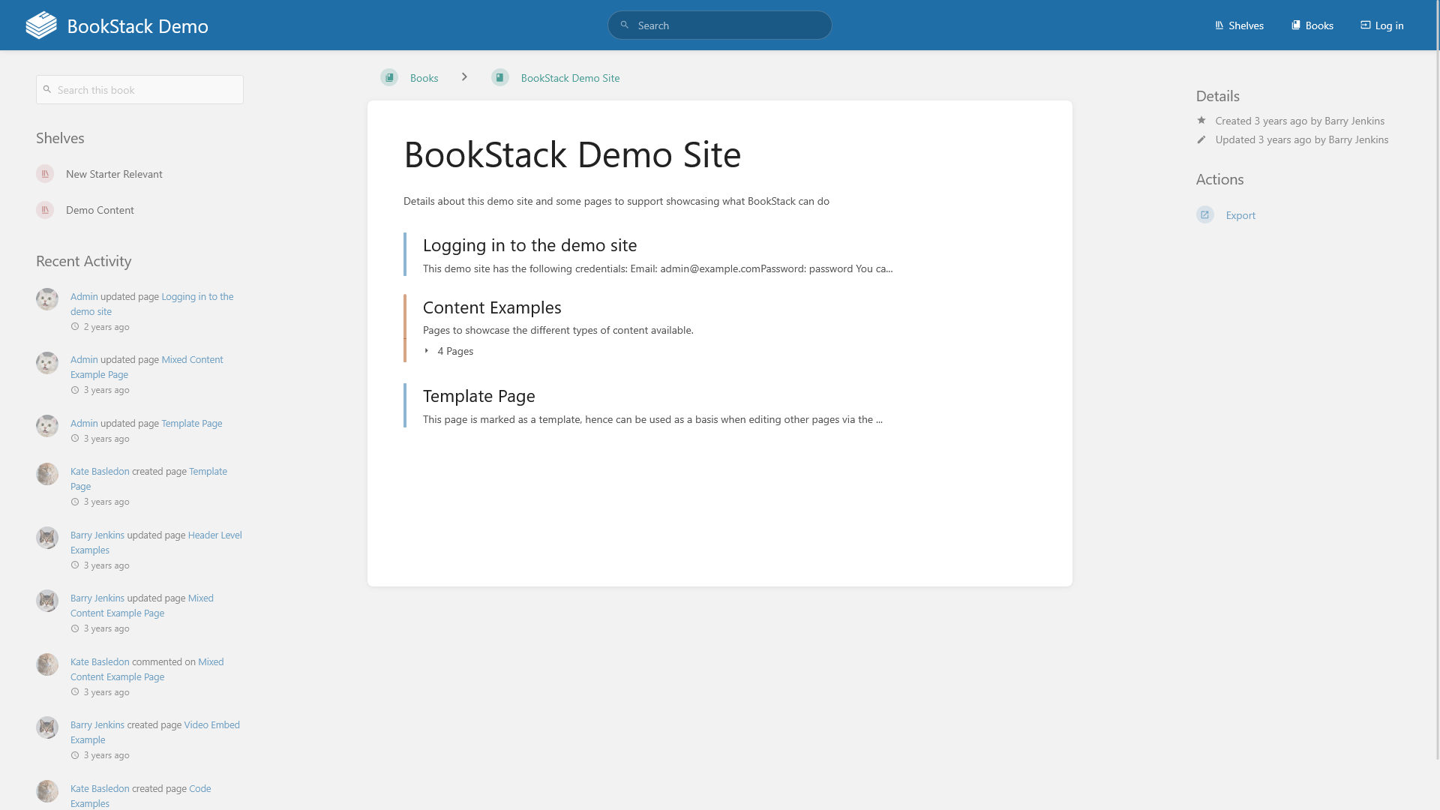Open the Demo Content shelf
Image resolution: width=1440 pixels, height=810 pixels.
[100, 210]
